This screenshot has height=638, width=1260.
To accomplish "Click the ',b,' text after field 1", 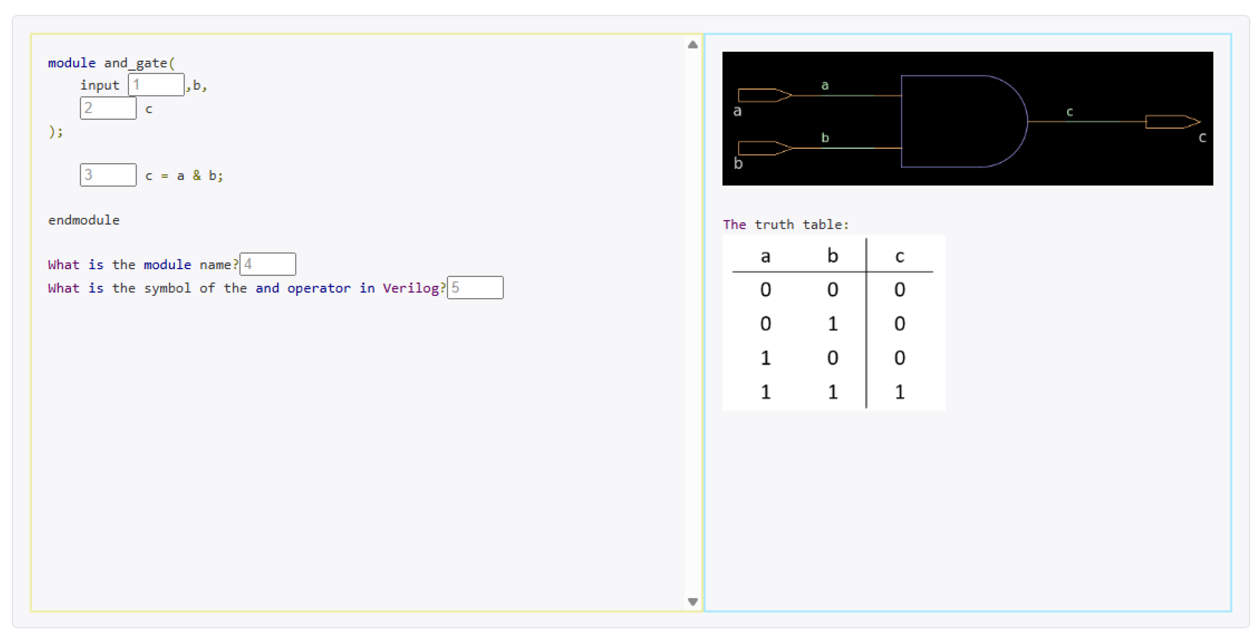I will (197, 86).
